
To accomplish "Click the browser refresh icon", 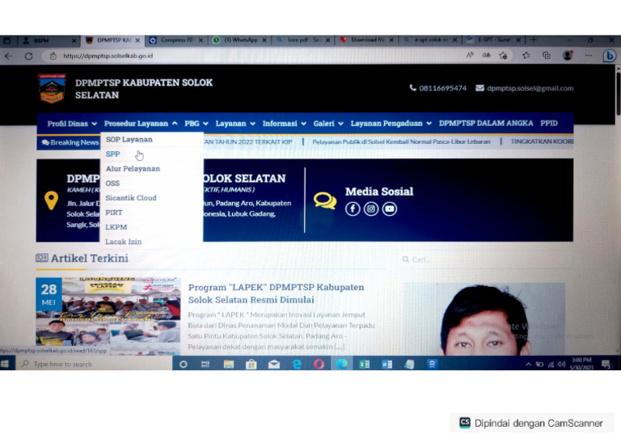I will point(28,57).
